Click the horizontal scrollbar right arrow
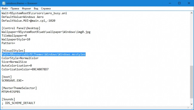The image size is (194, 110). [188, 108]
